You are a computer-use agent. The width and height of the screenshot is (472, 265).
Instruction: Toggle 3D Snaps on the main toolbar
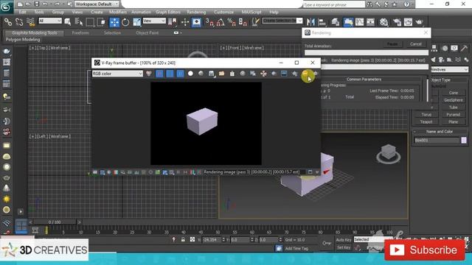[x=209, y=22]
